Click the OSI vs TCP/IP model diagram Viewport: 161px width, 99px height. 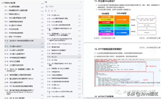point(127,24)
